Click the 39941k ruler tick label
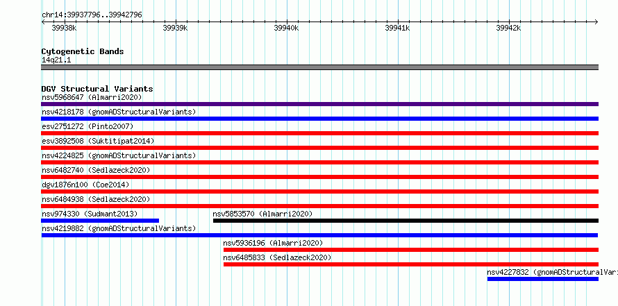Image resolution: width=618 pixels, height=306 pixels. [398, 28]
